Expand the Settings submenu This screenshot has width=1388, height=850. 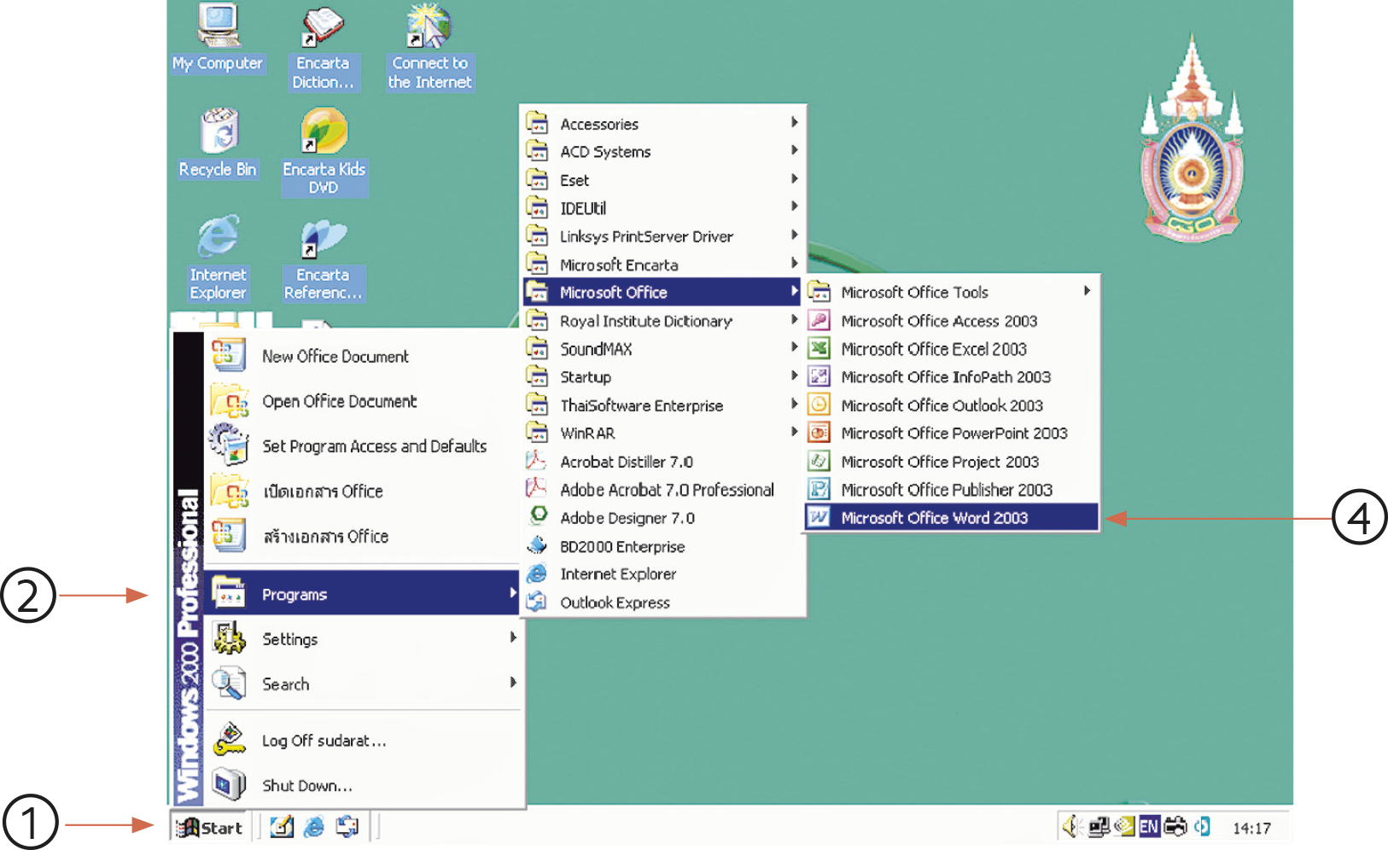363,639
